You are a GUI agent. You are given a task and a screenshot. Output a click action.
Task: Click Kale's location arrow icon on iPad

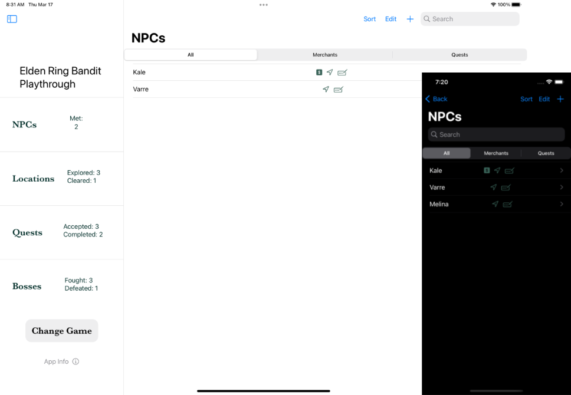(330, 73)
